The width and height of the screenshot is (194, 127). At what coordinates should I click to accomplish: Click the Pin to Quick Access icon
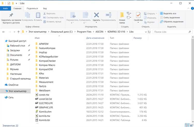click(11, 15)
